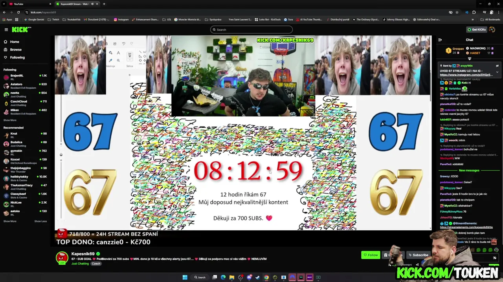Viewport: 503px width, 282px height.
Task: Click the Kapesnik69 channel avatar
Action: [62, 258]
